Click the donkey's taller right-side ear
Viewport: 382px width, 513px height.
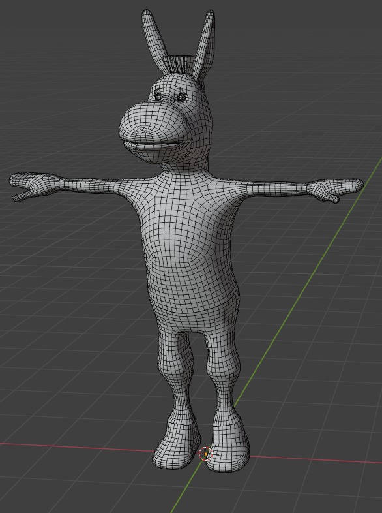tap(204, 44)
